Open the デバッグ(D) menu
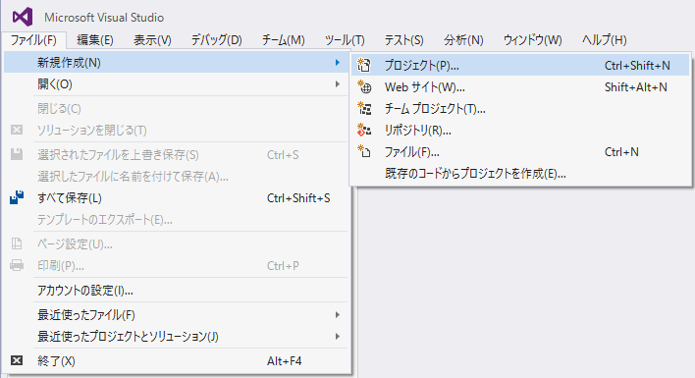Screen dimensions: 695x378 pos(216,40)
